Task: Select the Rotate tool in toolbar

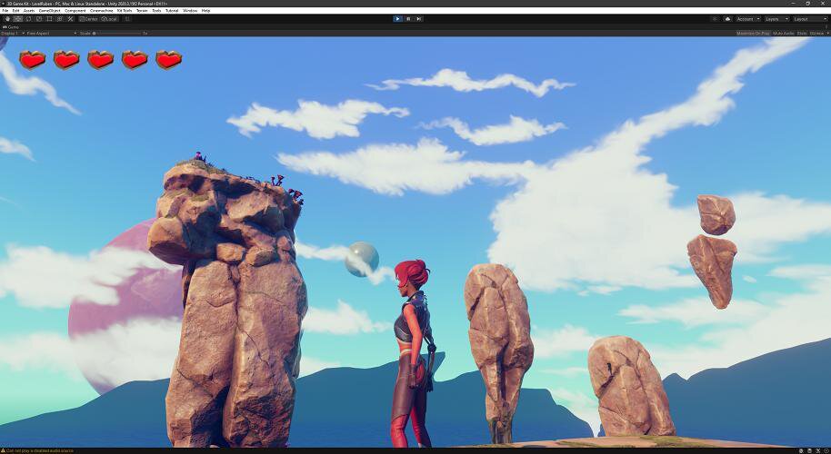Action: [x=28, y=18]
